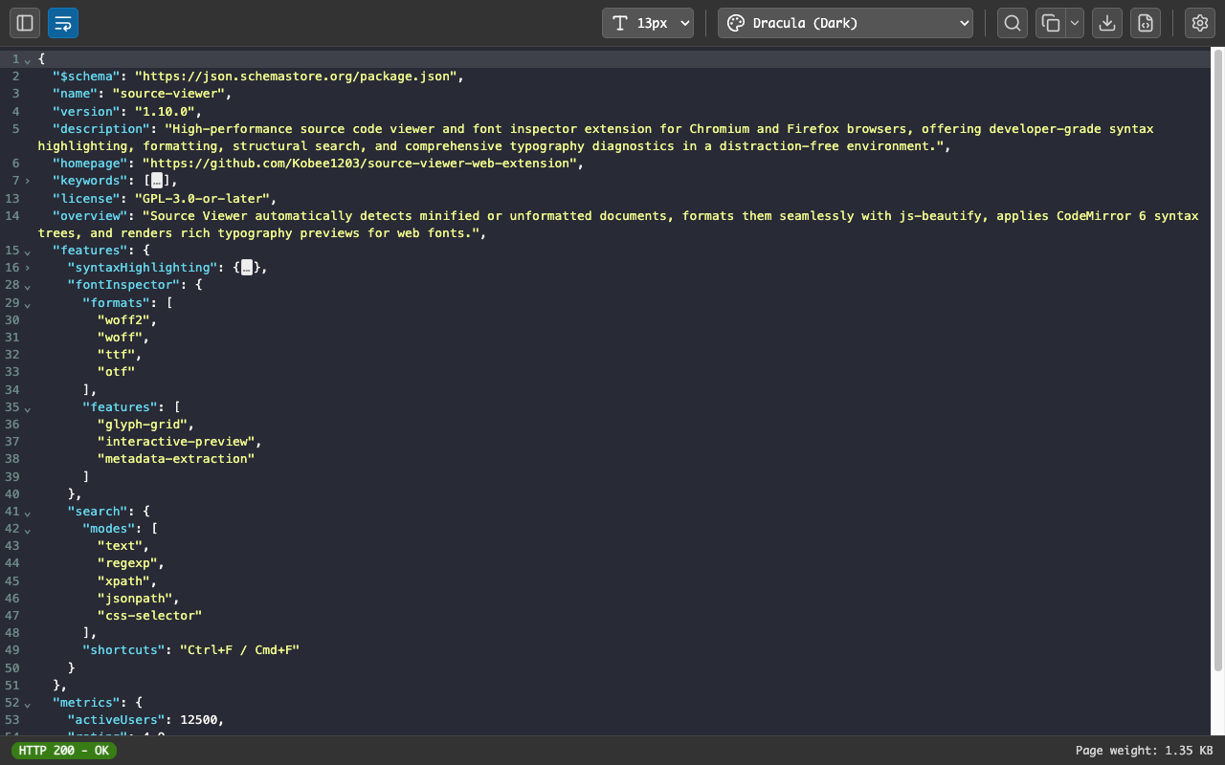The height and width of the screenshot is (765, 1225).
Task: Click the "shortcuts" key on line 49
Action: coord(123,650)
